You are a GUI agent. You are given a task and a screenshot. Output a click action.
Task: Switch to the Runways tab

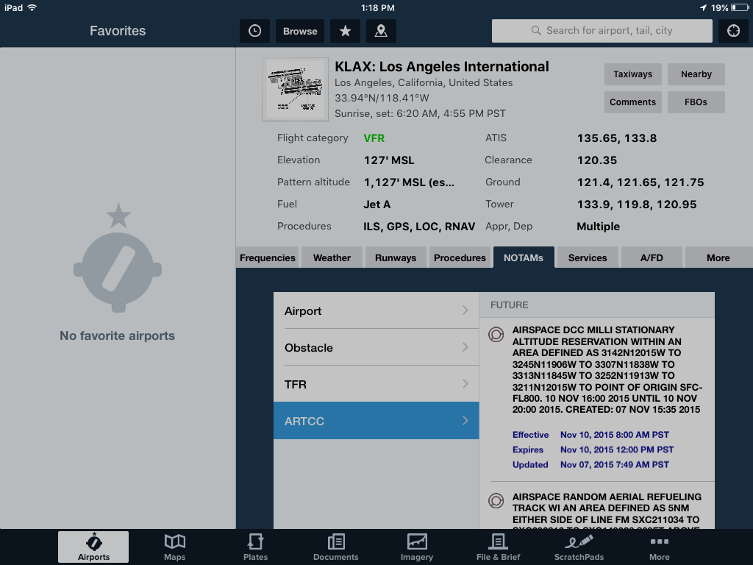396,257
